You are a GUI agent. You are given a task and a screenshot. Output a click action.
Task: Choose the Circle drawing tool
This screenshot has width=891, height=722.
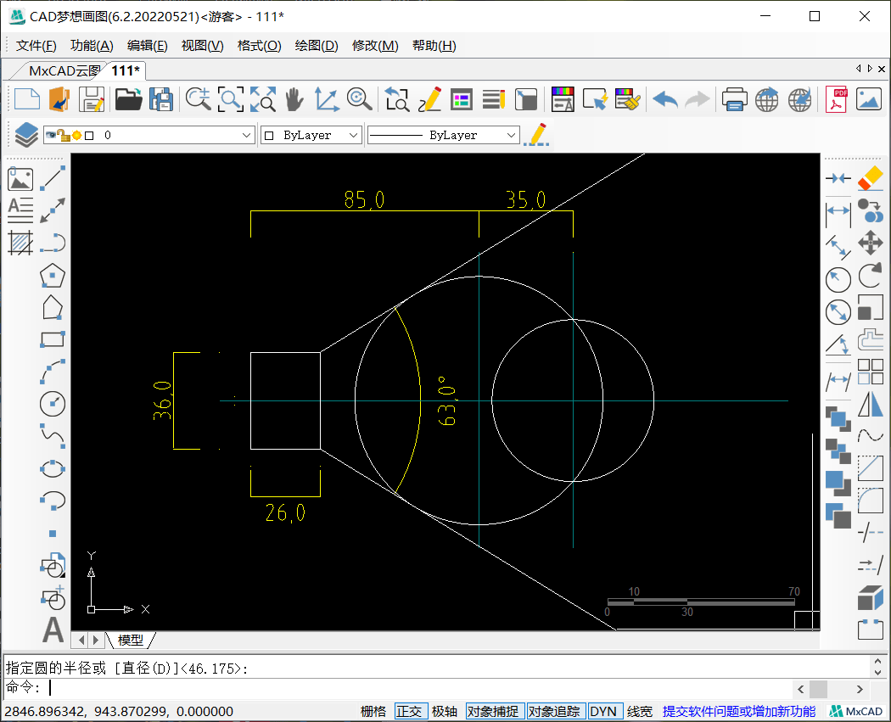point(53,404)
